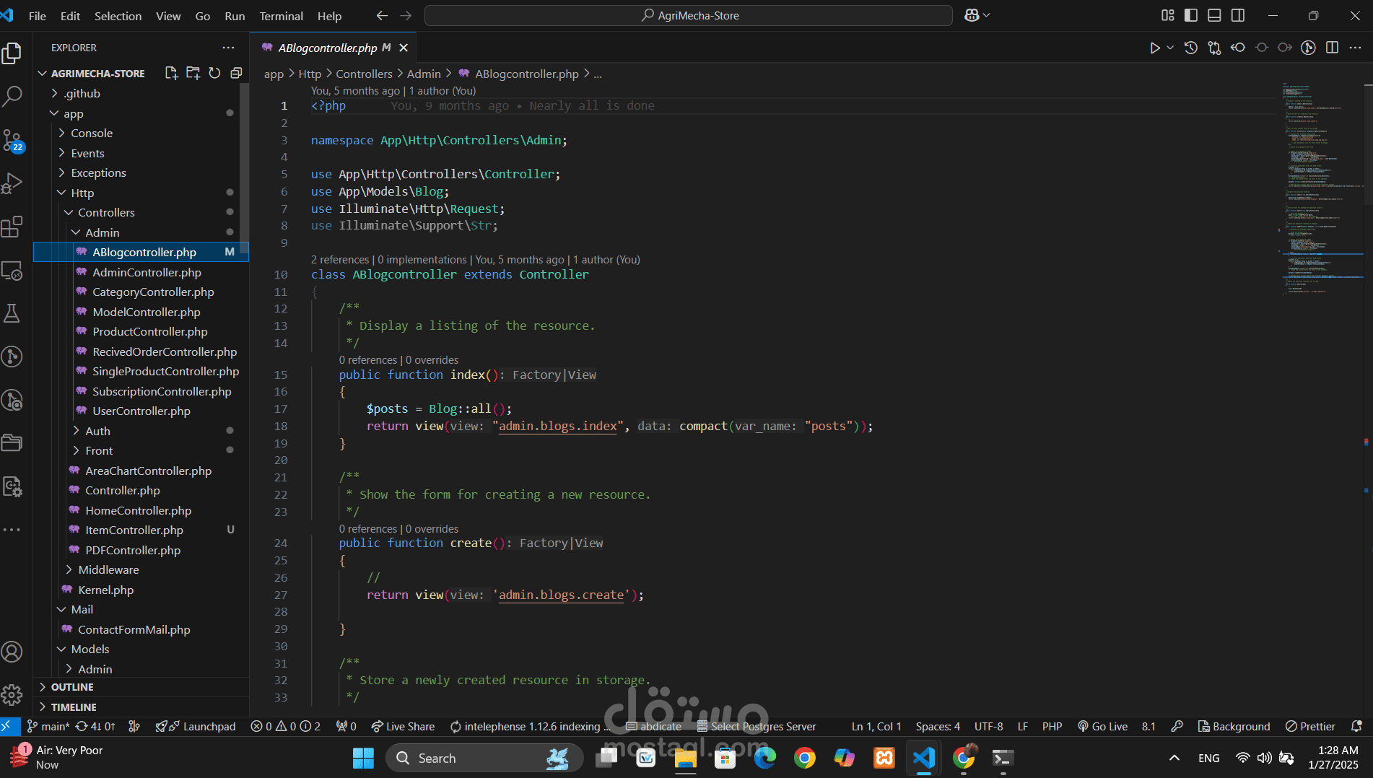Open the Terminal menu
This screenshot has height=778, width=1373.
tap(281, 16)
